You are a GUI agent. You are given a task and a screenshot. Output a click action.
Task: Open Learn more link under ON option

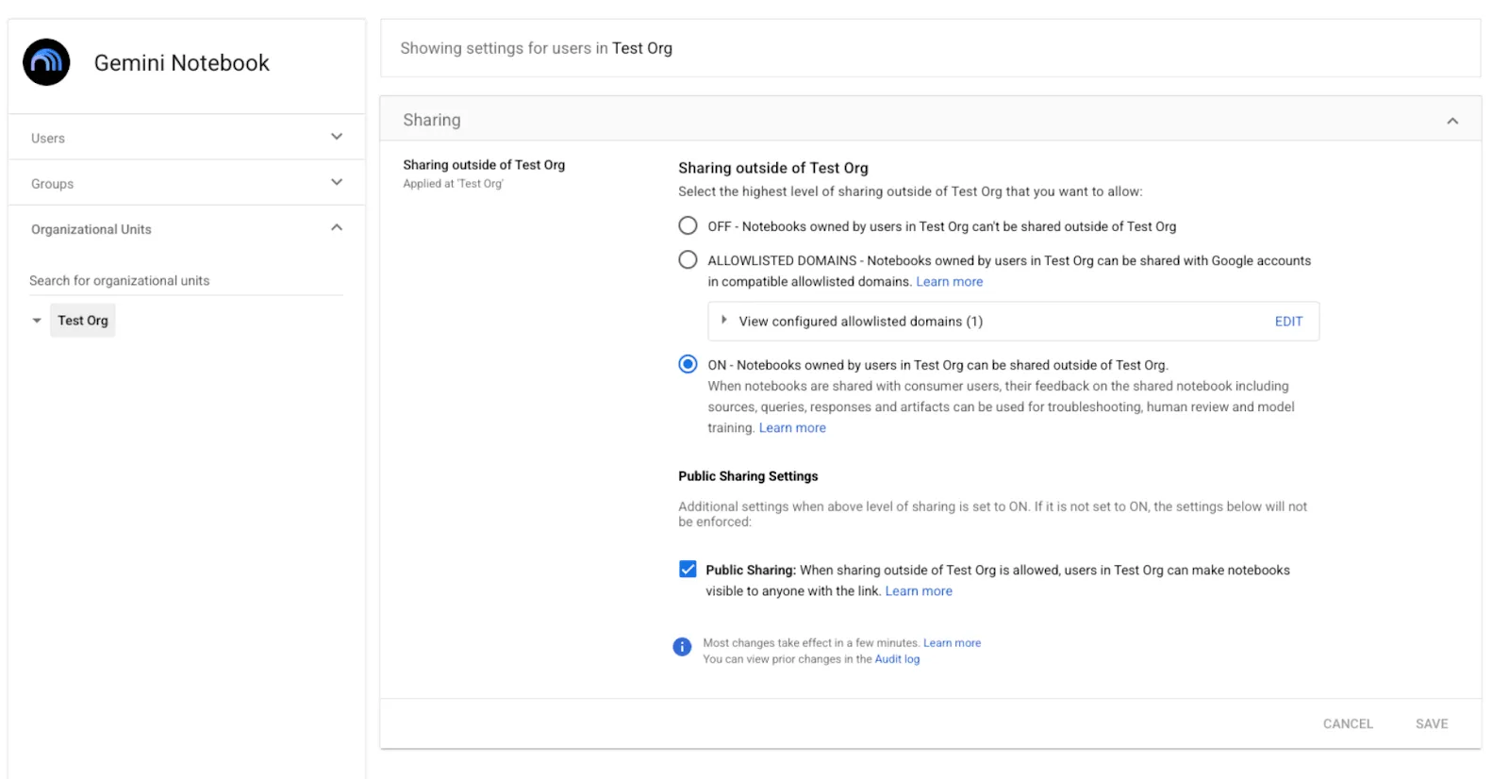pos(792,427)
